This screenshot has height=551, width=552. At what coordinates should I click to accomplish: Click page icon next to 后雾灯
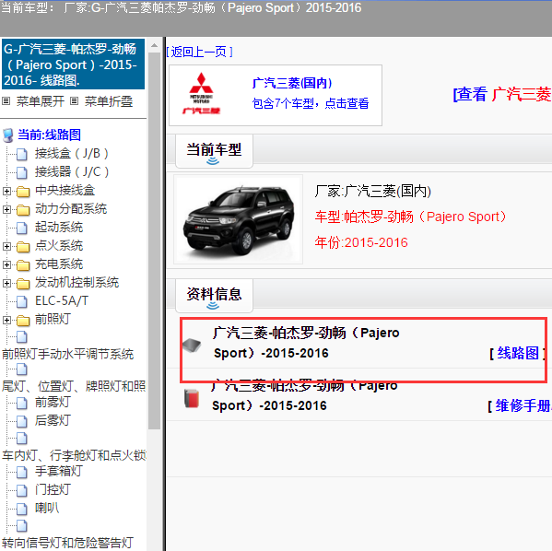[22, 421]
